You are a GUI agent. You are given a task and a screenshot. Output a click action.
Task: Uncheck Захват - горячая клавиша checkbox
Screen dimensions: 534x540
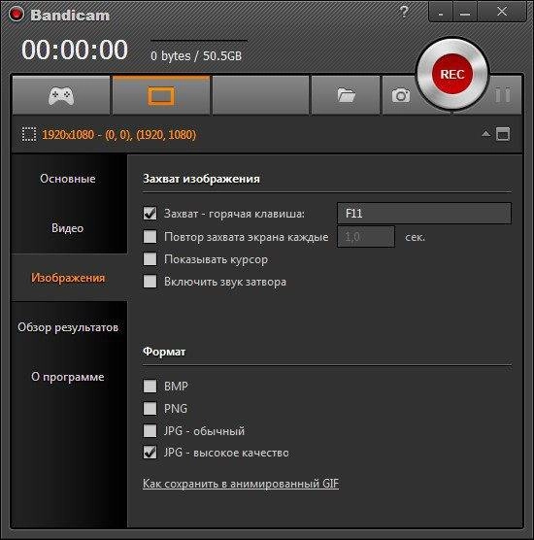150,214
